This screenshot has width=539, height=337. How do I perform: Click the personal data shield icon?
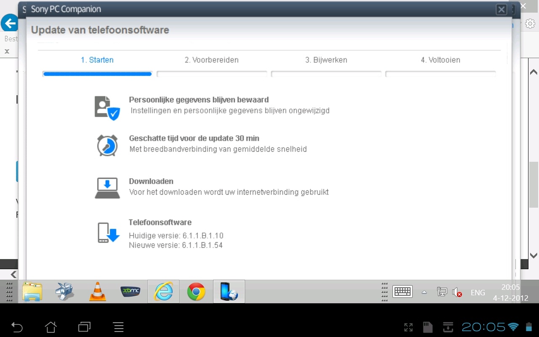coord(107,108)
